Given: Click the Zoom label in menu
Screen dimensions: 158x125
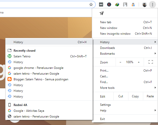Looking at the screenshot, I should [104, 62].
